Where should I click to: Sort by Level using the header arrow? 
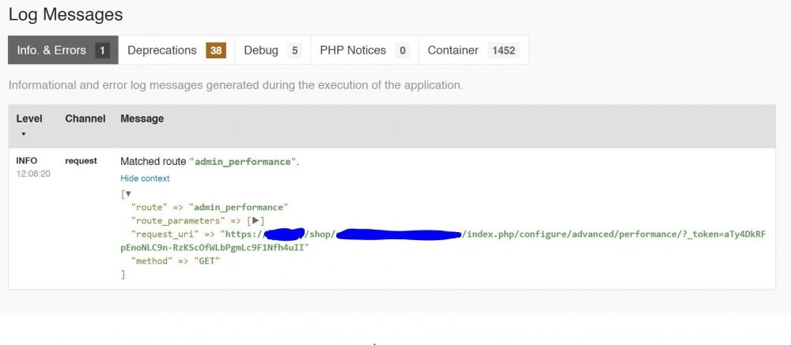pos(23,134)
